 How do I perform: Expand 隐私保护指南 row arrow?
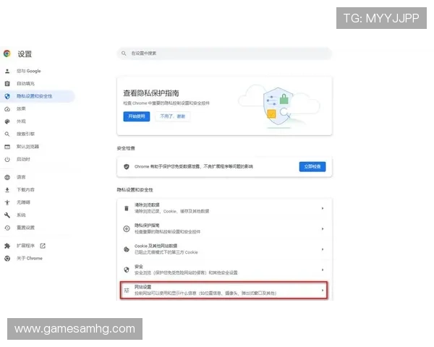pos(323,229)
